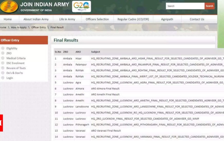
Task: Click the Subject column header
Action: (x=96, y=52)
